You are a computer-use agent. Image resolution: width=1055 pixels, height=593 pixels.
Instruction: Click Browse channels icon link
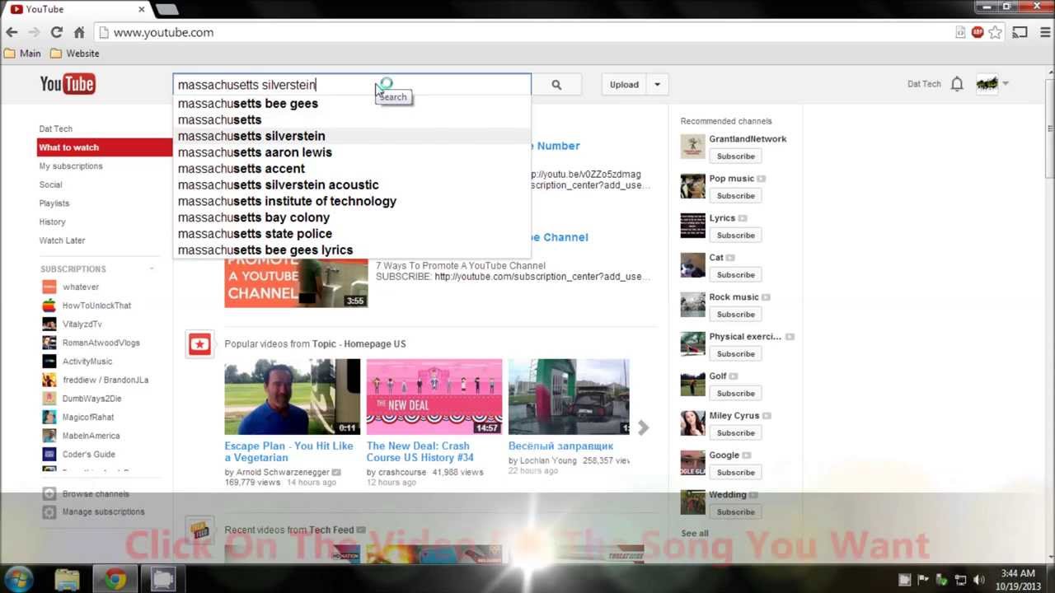click(86, 494)
